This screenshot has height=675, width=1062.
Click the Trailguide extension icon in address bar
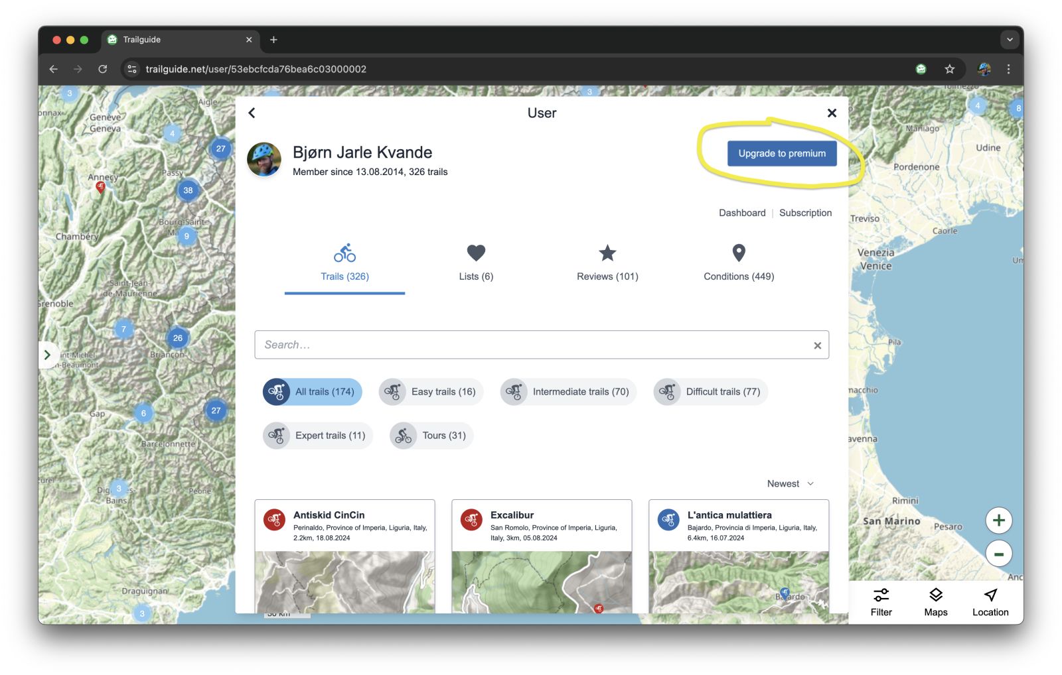point(921,69)
